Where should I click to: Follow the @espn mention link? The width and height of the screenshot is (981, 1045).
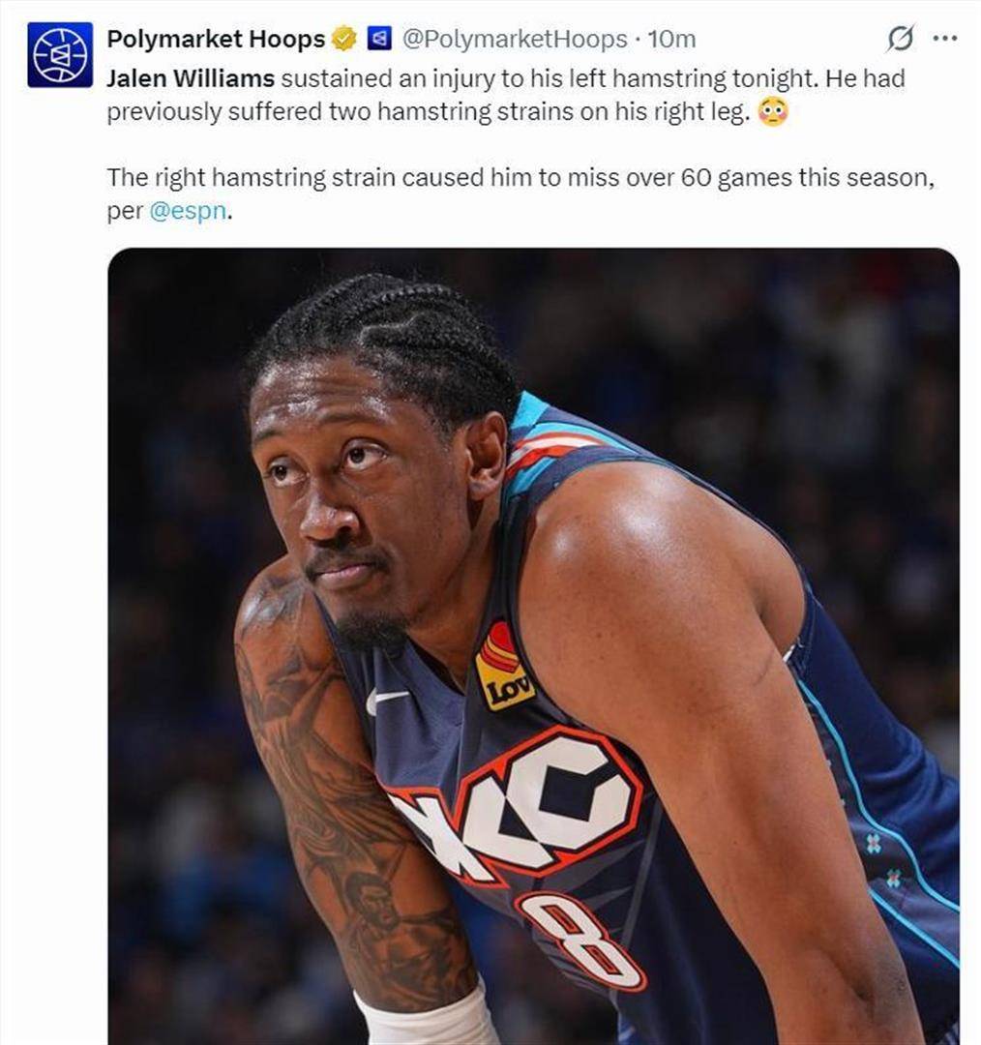(188, 211)
